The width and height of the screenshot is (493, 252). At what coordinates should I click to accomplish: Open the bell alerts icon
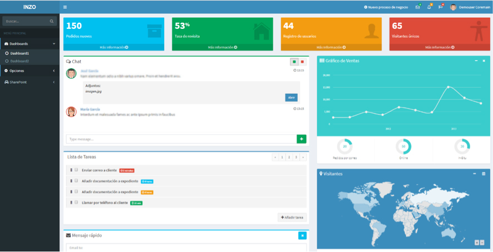[429, 7]
